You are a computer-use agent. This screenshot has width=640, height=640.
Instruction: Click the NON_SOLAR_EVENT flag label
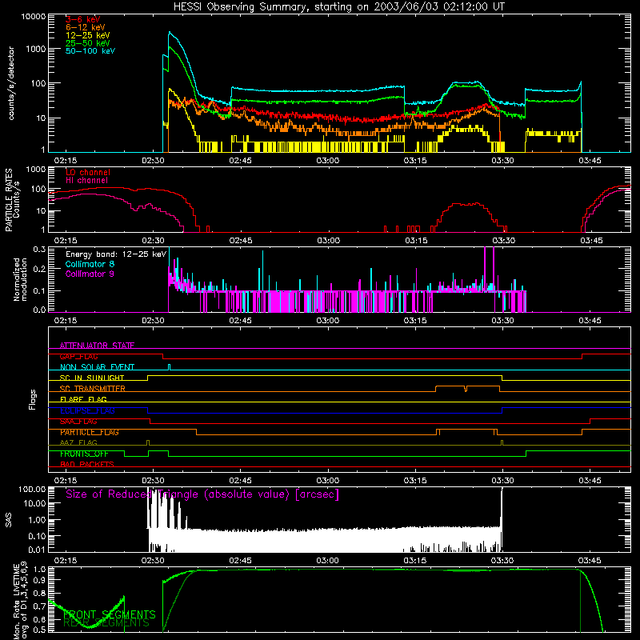tap(97, 367)
